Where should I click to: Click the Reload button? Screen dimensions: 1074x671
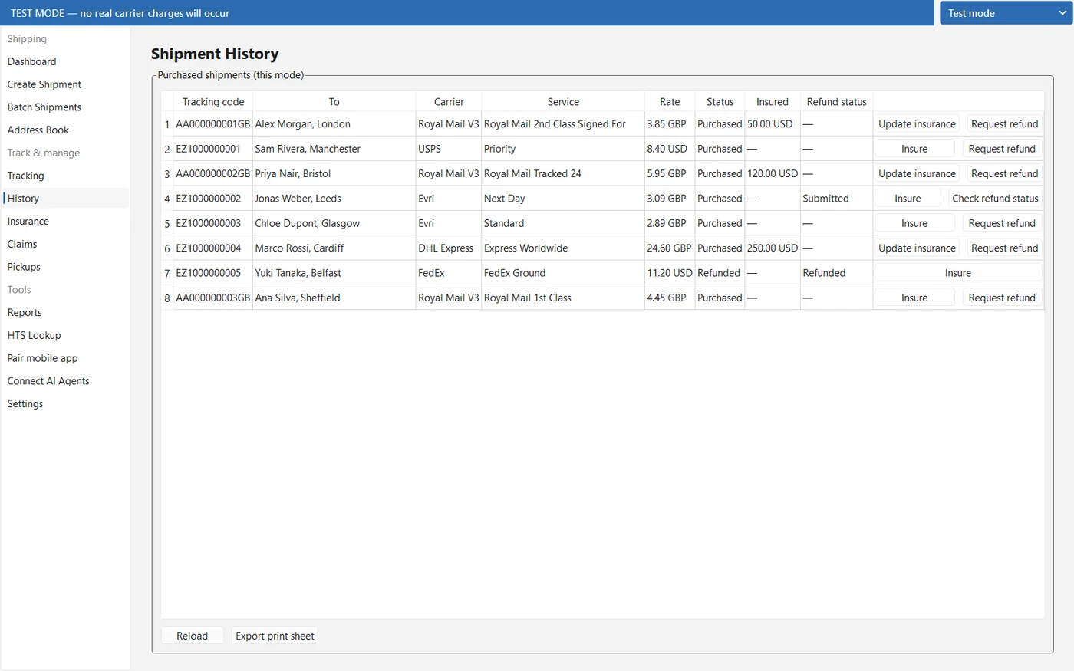(192, 636)
